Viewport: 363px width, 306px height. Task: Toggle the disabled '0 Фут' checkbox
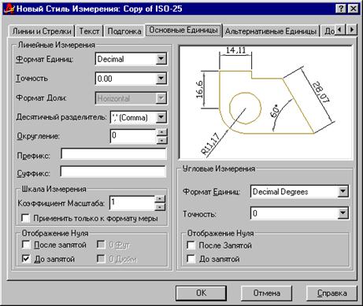point(101,245)
